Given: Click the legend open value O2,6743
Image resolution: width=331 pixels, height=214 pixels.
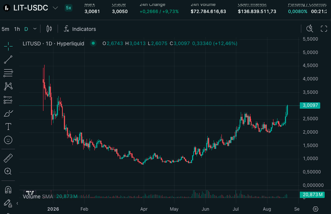Looking at the screenshot, I should tap(112, 43).
